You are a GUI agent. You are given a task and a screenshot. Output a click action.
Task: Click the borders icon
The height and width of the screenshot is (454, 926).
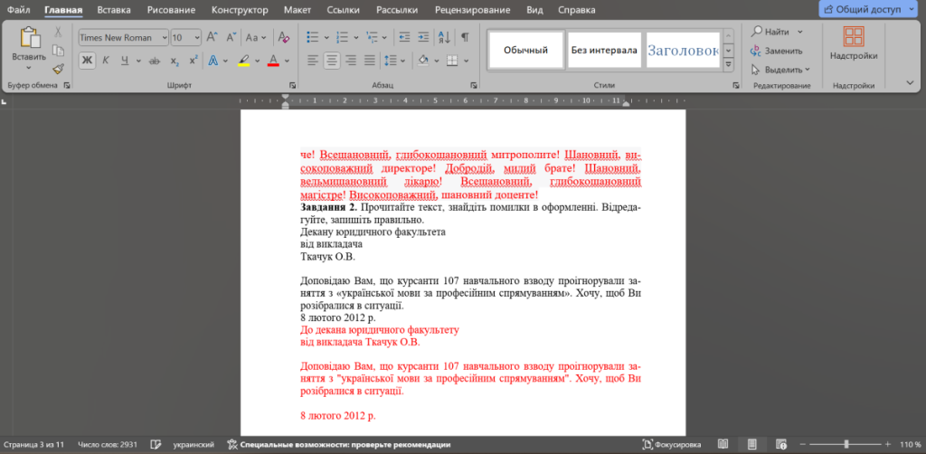[452, 61]
